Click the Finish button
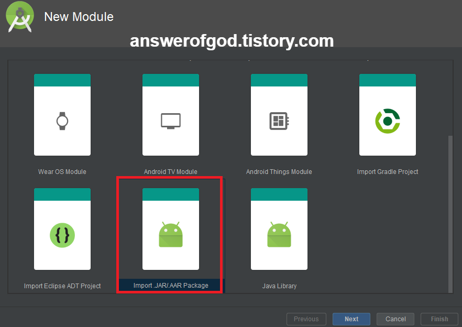 (x=439, y=319)
